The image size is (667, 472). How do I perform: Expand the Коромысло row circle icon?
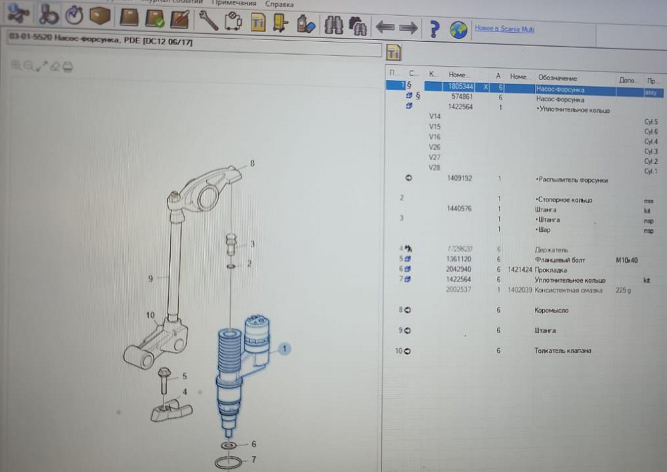point(408,310)
